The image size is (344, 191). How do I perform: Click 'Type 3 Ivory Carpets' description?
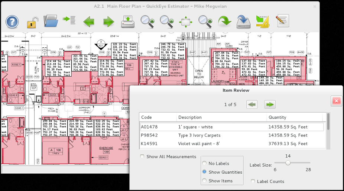tap(199, 135)
